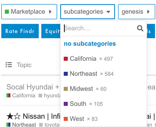Pick the West subcategory

point(81,119)
